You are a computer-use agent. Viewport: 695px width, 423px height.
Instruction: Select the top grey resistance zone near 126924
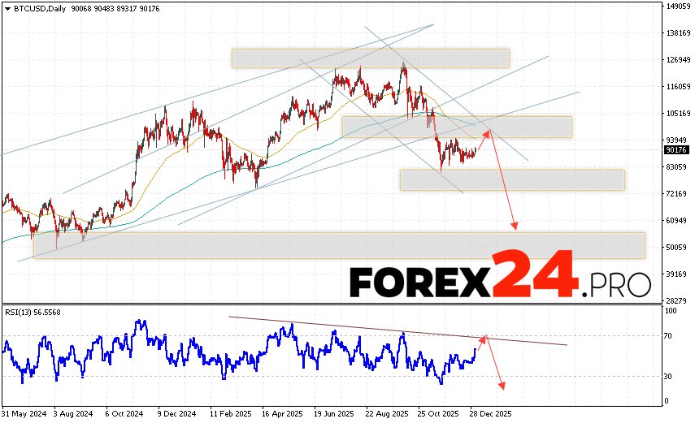370,58
